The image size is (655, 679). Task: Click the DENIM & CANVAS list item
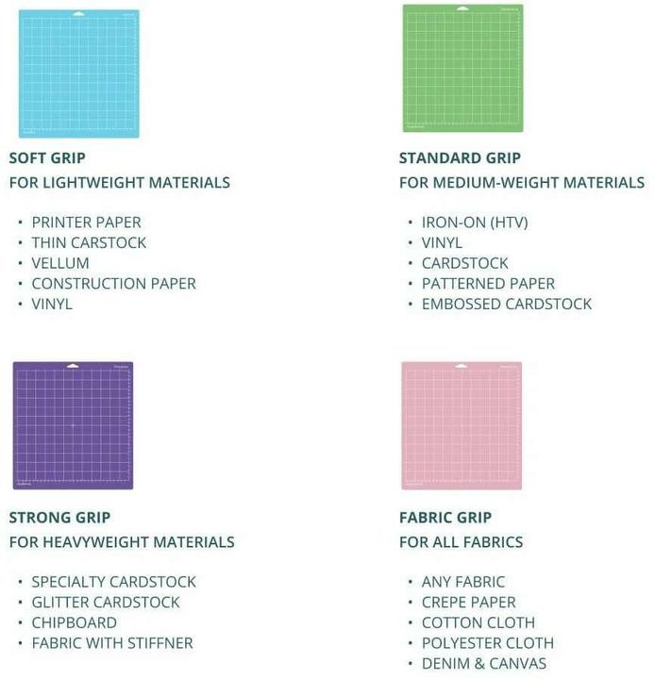click(484, 663)
